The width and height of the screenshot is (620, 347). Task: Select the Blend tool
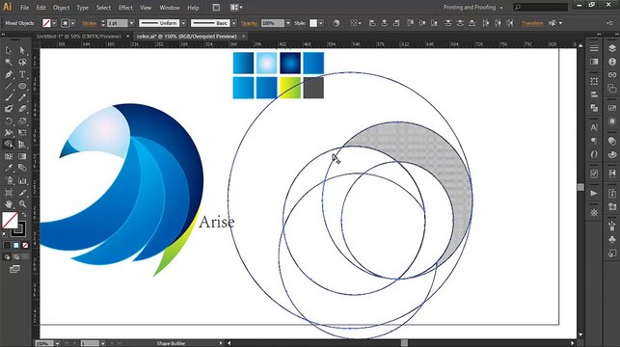pos(22,168)
